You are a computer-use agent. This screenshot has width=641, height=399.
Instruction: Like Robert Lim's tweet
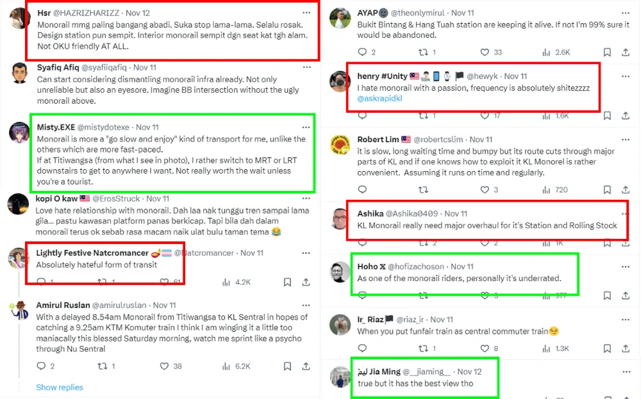click(484, 190)
